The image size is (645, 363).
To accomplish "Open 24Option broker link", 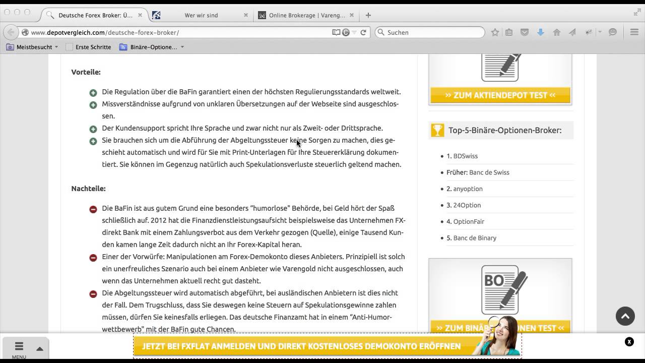I will [467, 205].
